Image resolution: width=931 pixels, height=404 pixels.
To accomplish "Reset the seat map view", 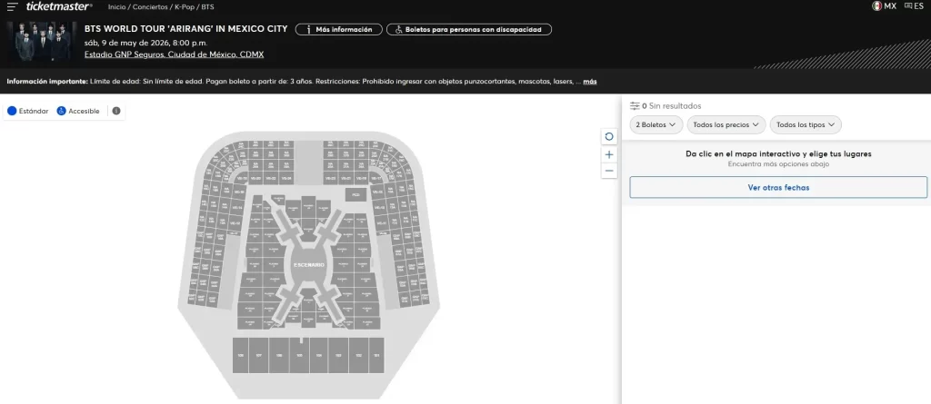I will pyautogui.click(x=609, y=136).
